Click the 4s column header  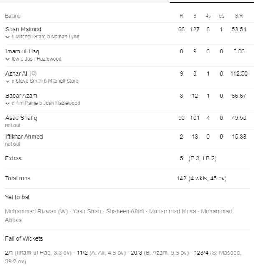(x=208, y=16)
